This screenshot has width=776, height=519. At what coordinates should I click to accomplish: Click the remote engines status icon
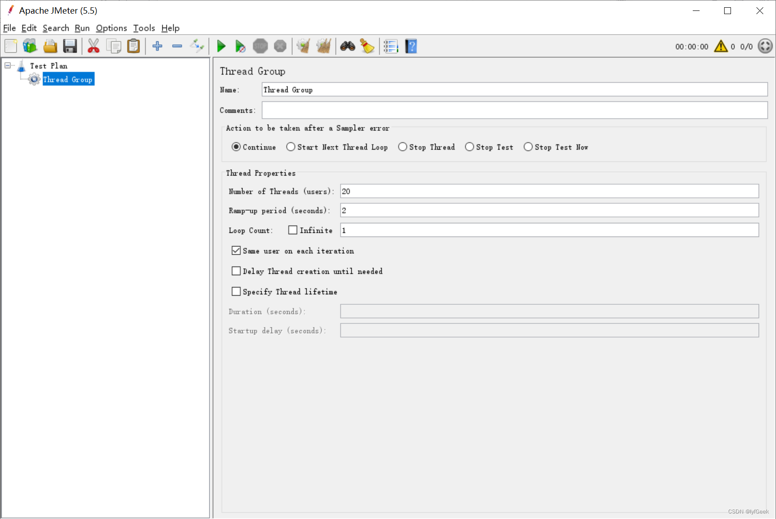click(765, 46)
